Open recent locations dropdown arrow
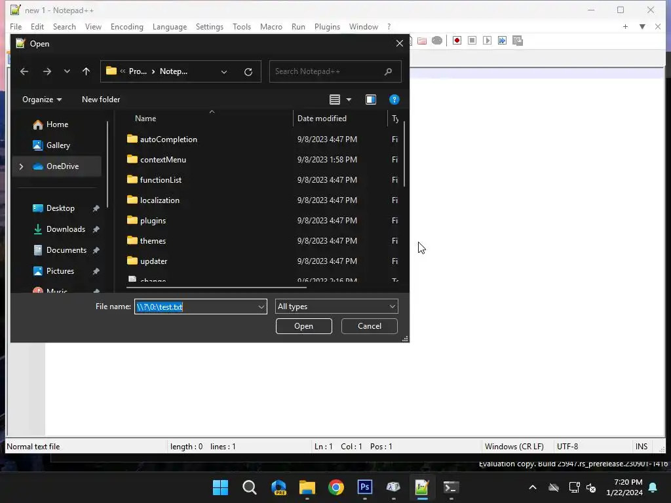This screenshot has width=671, height=503. tap(67, 71)
